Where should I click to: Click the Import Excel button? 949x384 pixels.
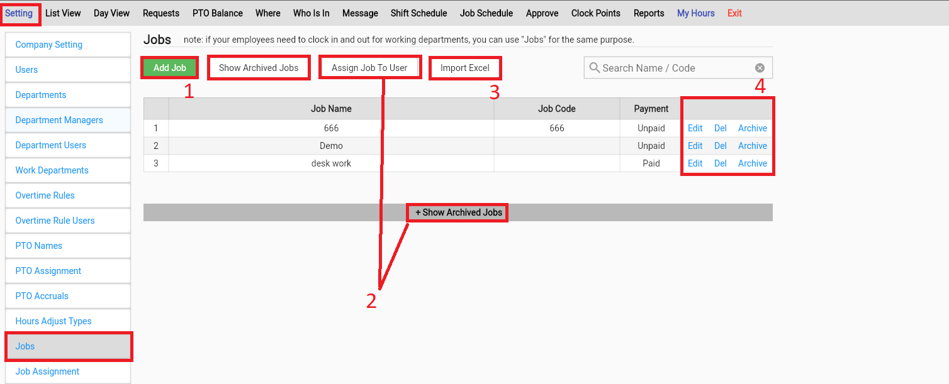(x=465, y=68)
